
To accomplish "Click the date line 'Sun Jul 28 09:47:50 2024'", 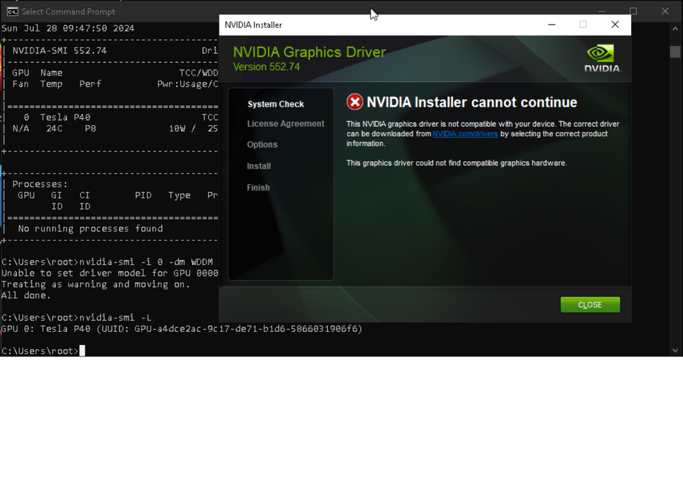I will coord(68,28).
